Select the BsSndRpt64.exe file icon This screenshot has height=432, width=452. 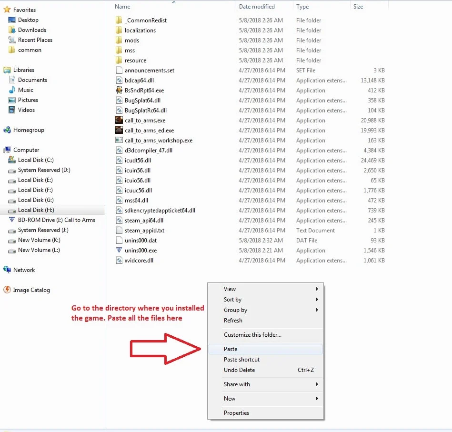pyautogui.click(x=119, y=90)
